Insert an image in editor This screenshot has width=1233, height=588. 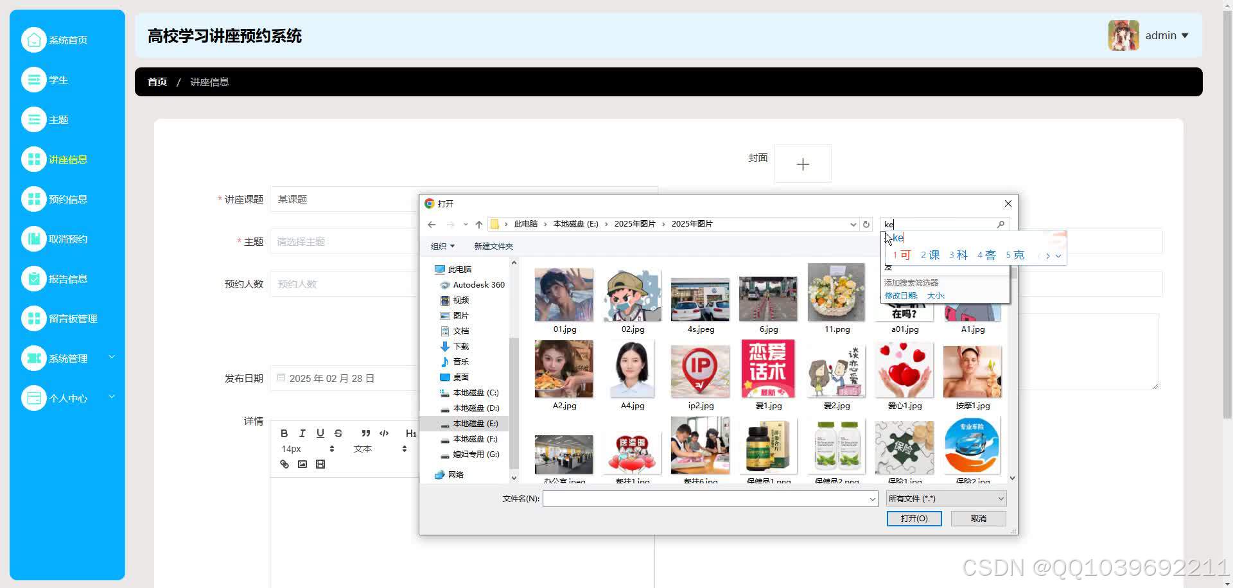[x=302, y=464]
